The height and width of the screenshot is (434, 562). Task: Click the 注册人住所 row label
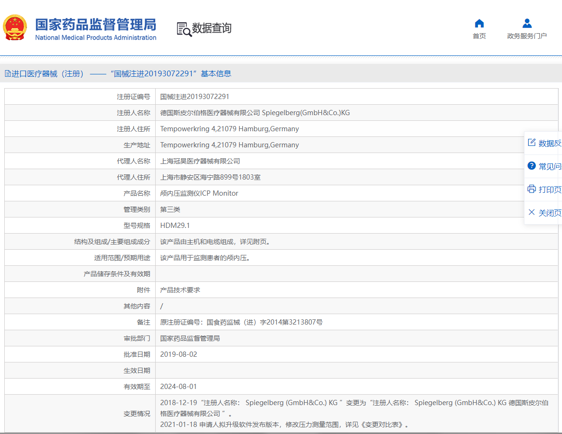point(133,129)
